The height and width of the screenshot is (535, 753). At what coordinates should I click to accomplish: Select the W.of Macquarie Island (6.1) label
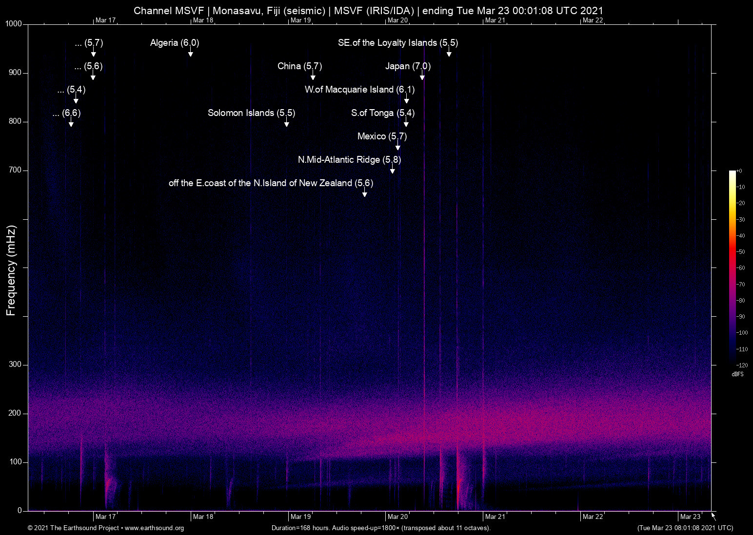[x=359, y=90]
